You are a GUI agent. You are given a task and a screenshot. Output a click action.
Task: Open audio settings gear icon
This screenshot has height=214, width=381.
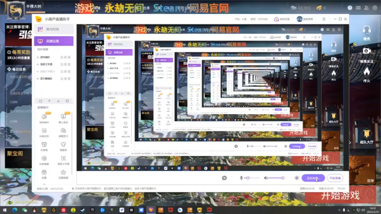coord(297,178)
